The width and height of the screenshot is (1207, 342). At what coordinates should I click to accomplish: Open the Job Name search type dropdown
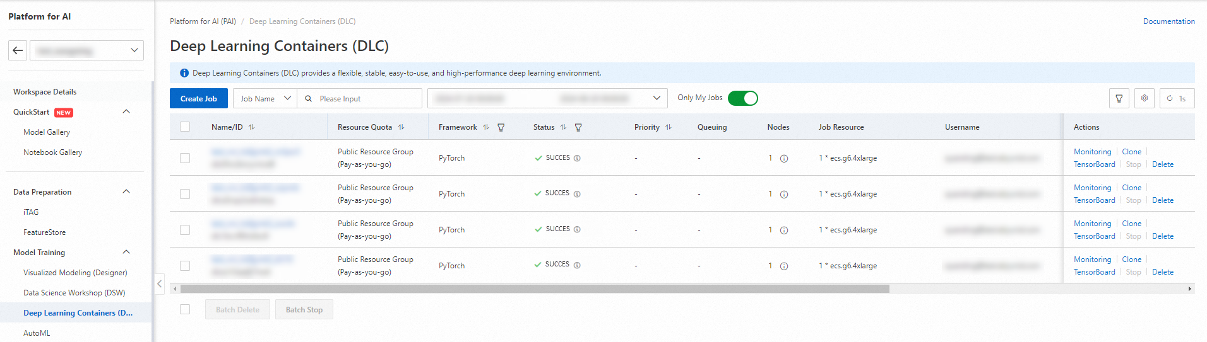[x=265, y=98]
